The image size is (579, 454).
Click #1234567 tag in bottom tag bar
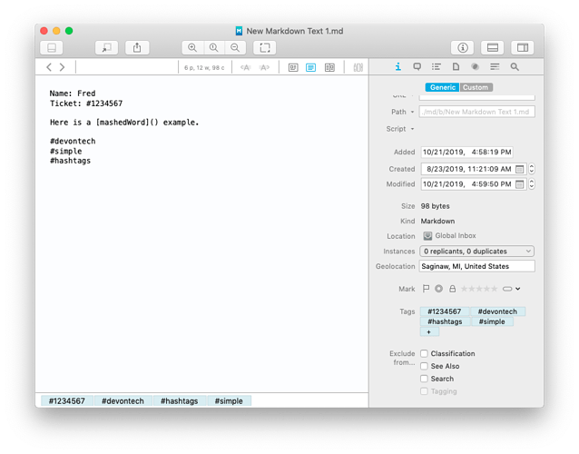click(67, 401)
